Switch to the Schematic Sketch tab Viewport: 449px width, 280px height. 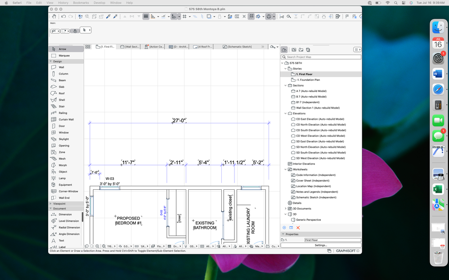pos(239,47)
